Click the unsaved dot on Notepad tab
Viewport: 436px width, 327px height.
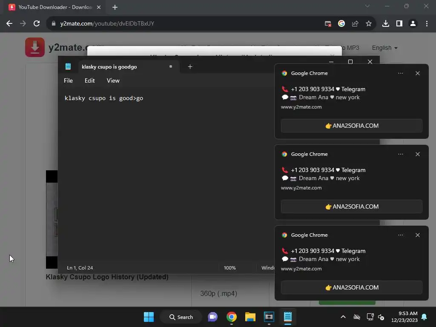coord(171,66)
